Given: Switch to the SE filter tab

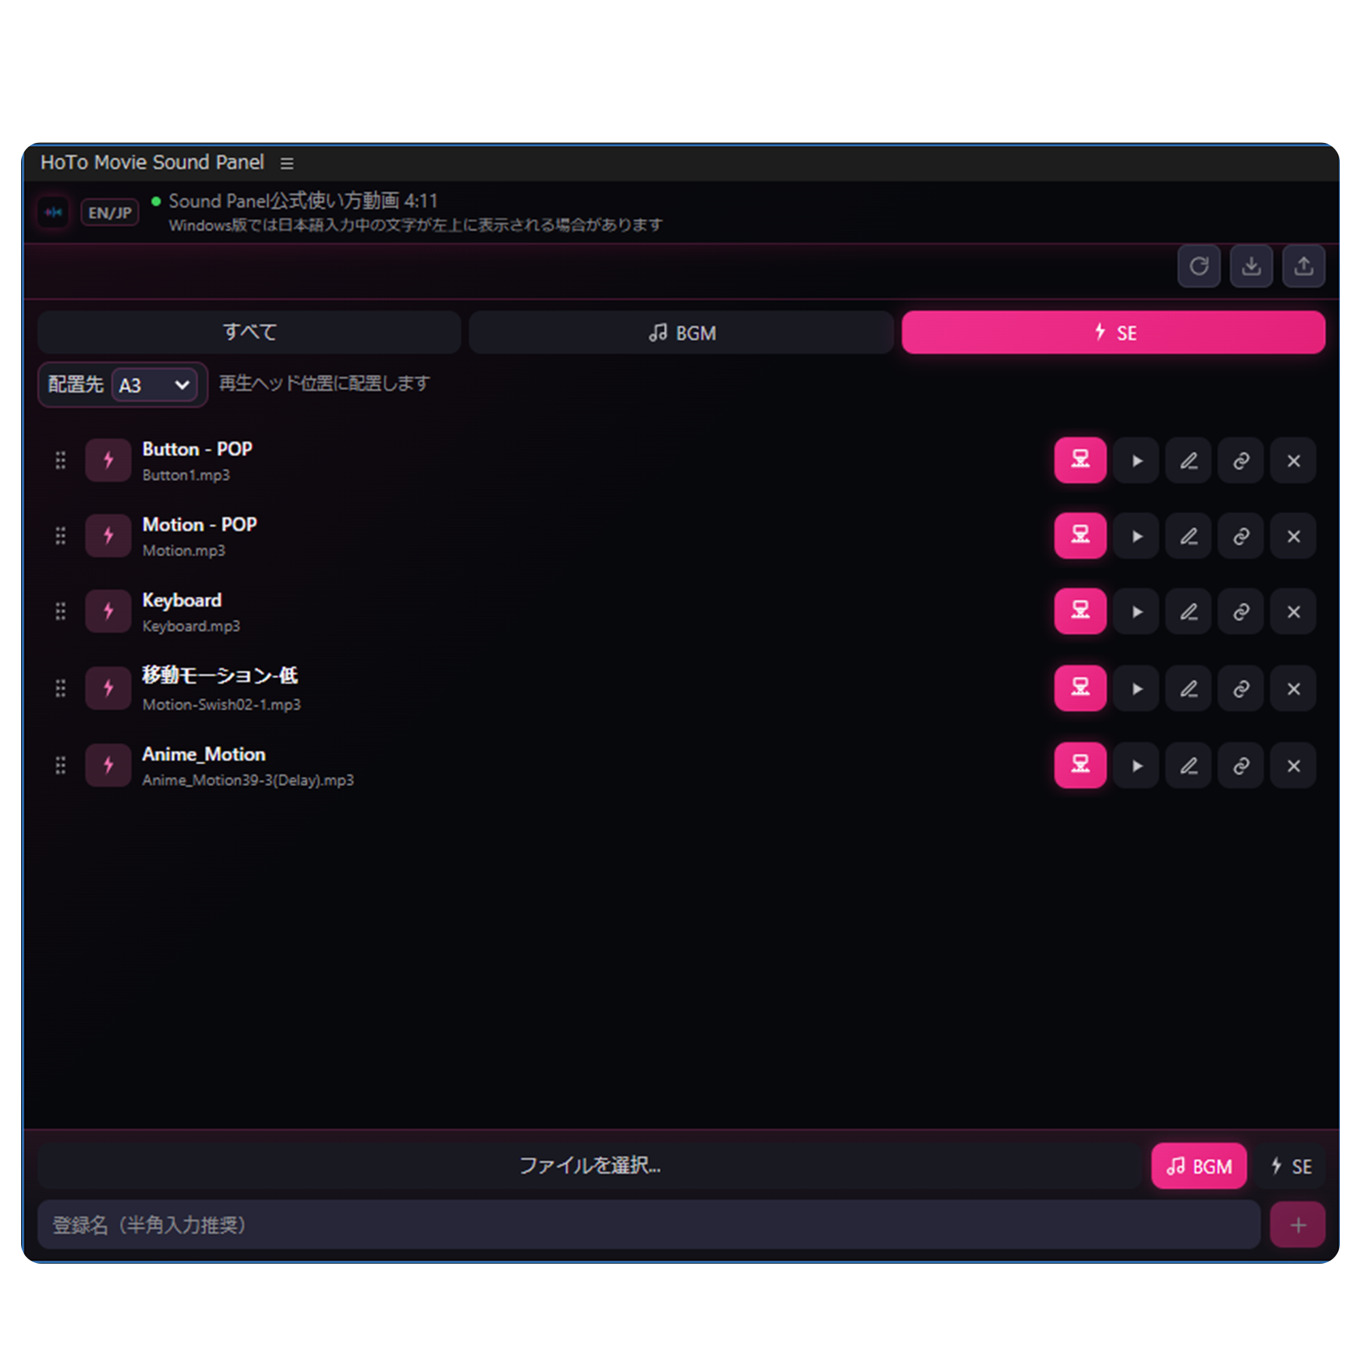Looking at the screenshot, I should 1113,332.
